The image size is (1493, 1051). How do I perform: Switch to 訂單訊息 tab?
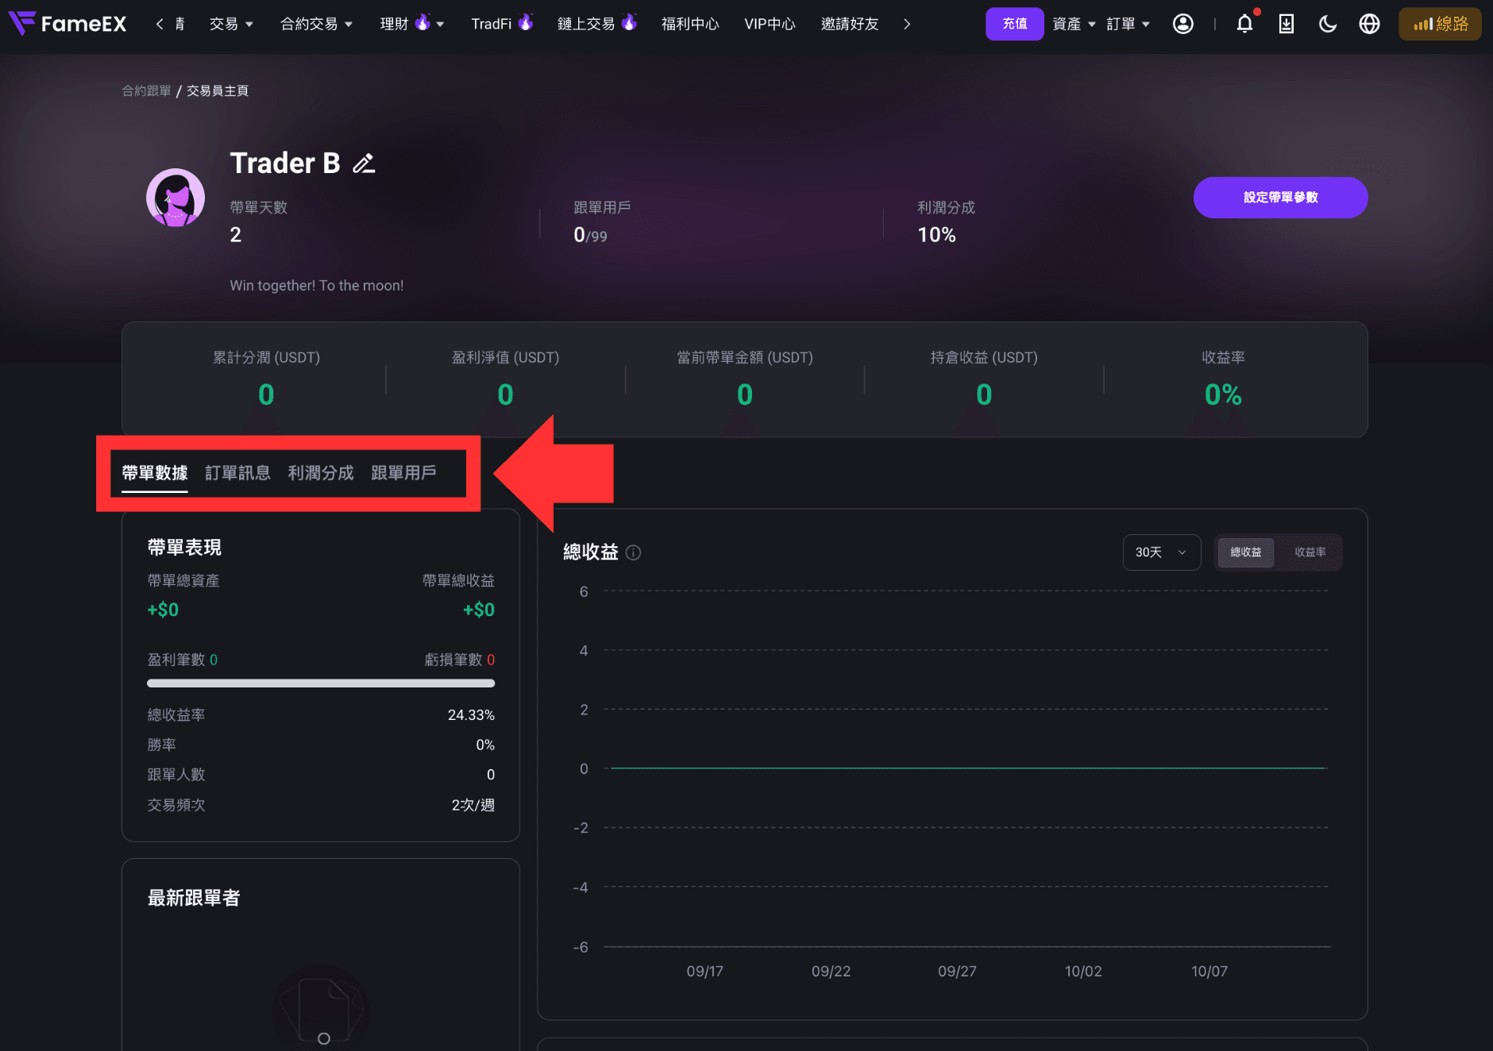click(x=237, y=473)
